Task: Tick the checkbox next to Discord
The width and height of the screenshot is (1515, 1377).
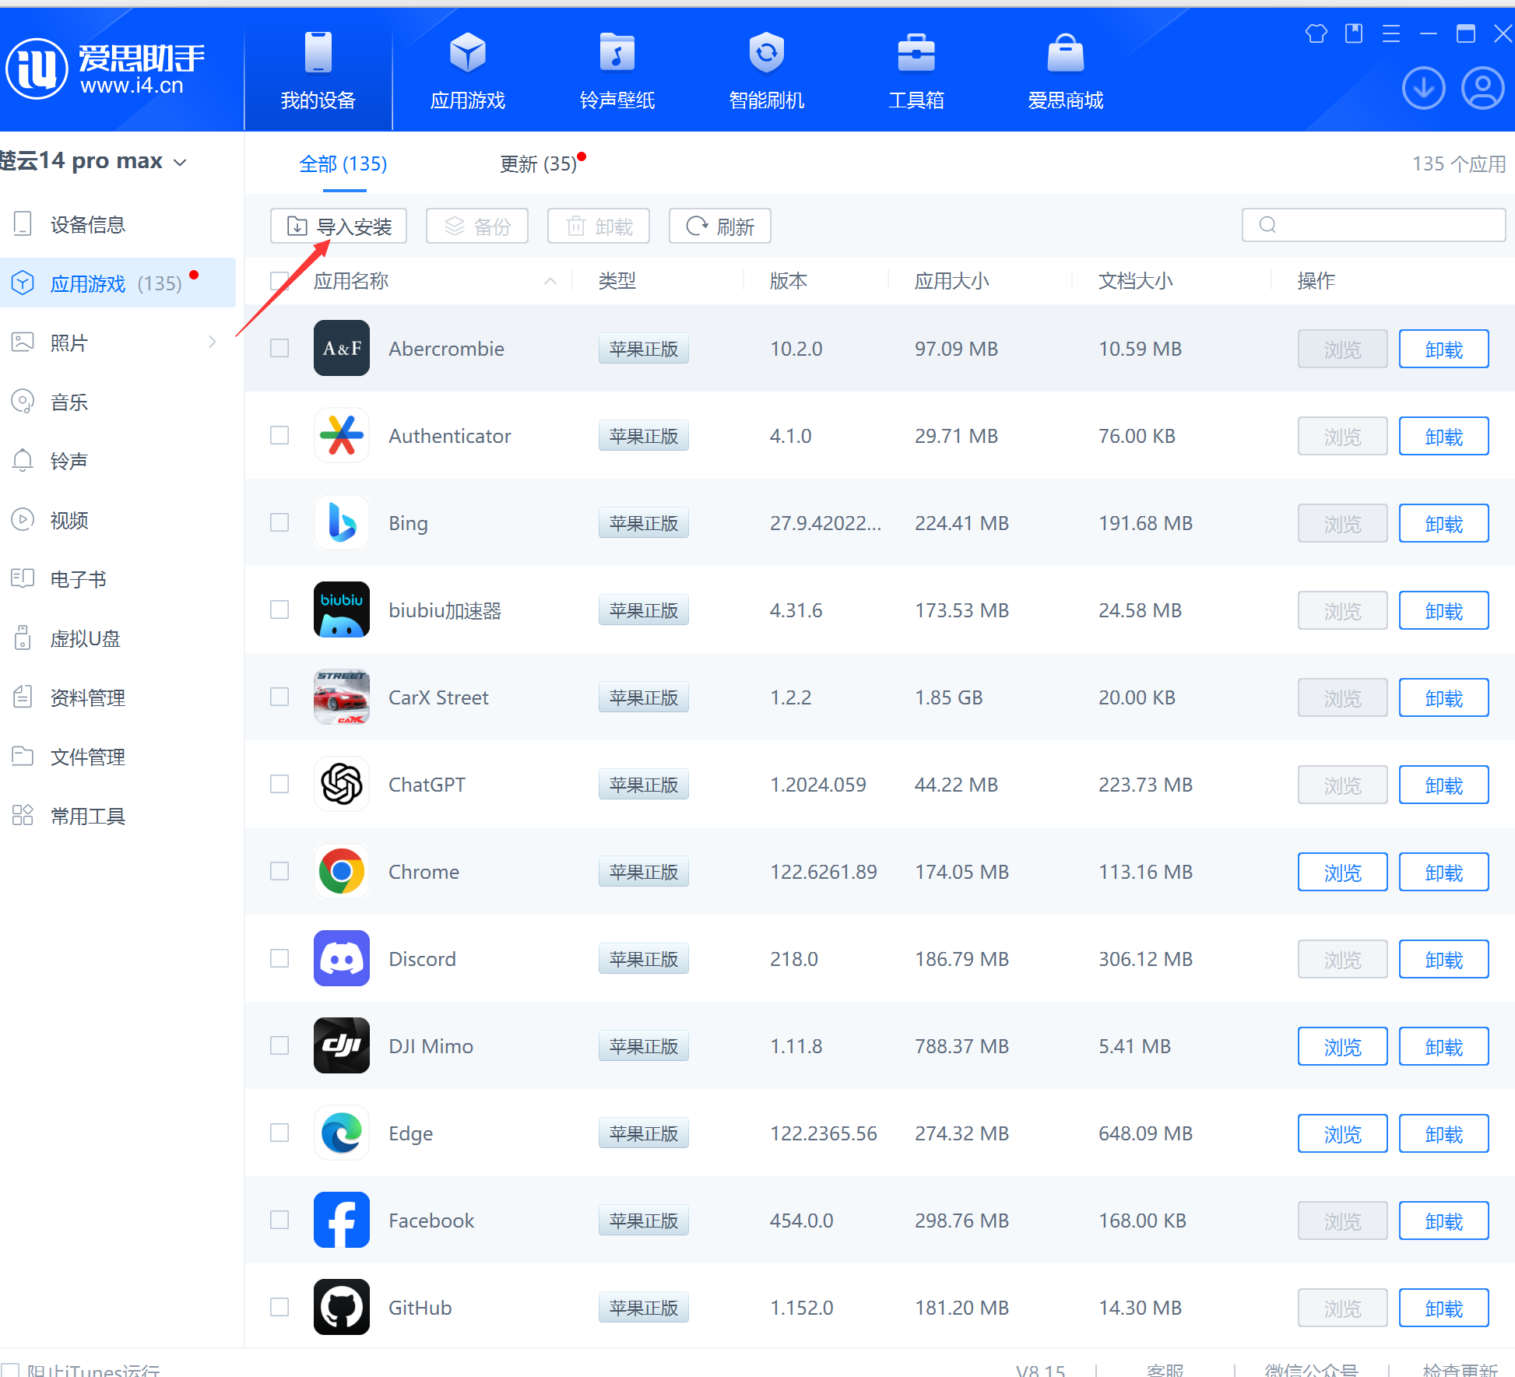Action: (x=279, y=958)
